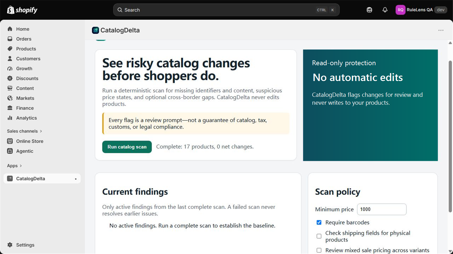The width and height of the screenshot is (453, 254).
Task: Click the Run catalog scan button
Action: [127, 147]
